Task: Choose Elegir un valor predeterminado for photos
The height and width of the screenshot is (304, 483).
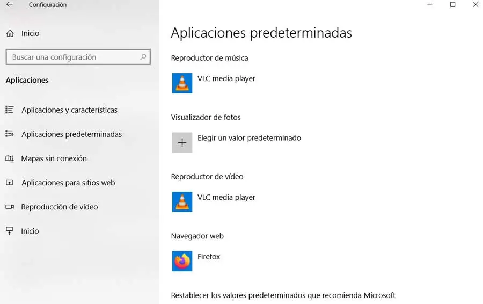Action: 249,138
